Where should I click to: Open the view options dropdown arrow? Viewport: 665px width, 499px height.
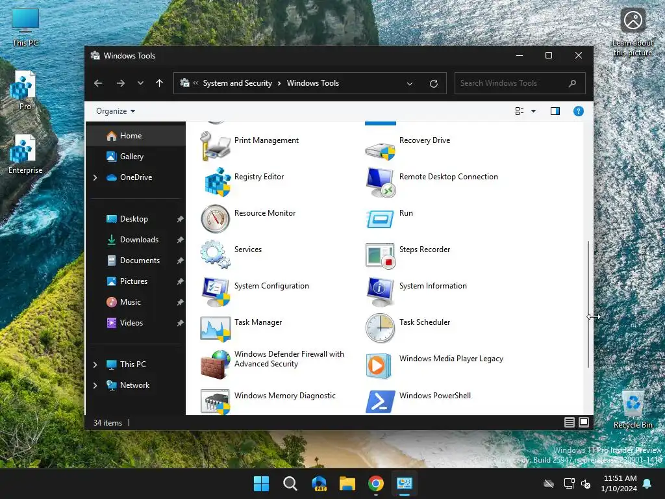point(534,111)
